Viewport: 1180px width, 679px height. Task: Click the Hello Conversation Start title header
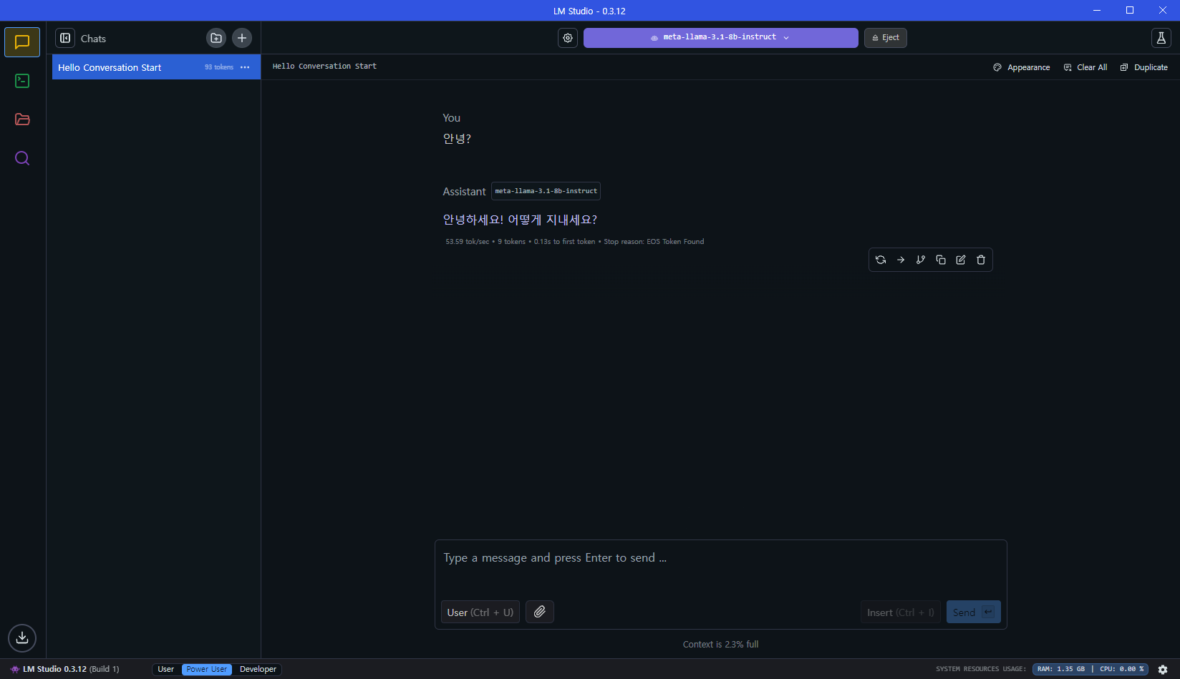pyautogui.click(x=324, y=67)
